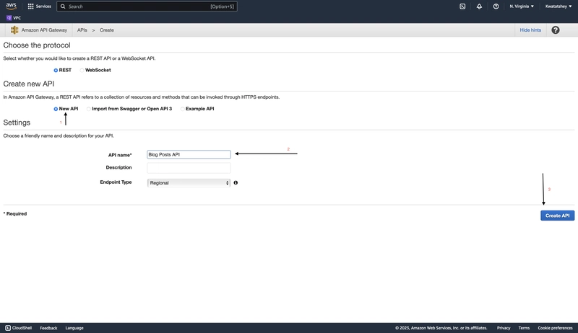Select the REST protocol radio button
Screen dimensions: 578x333
pyautogui.click(x=56, y=70)
